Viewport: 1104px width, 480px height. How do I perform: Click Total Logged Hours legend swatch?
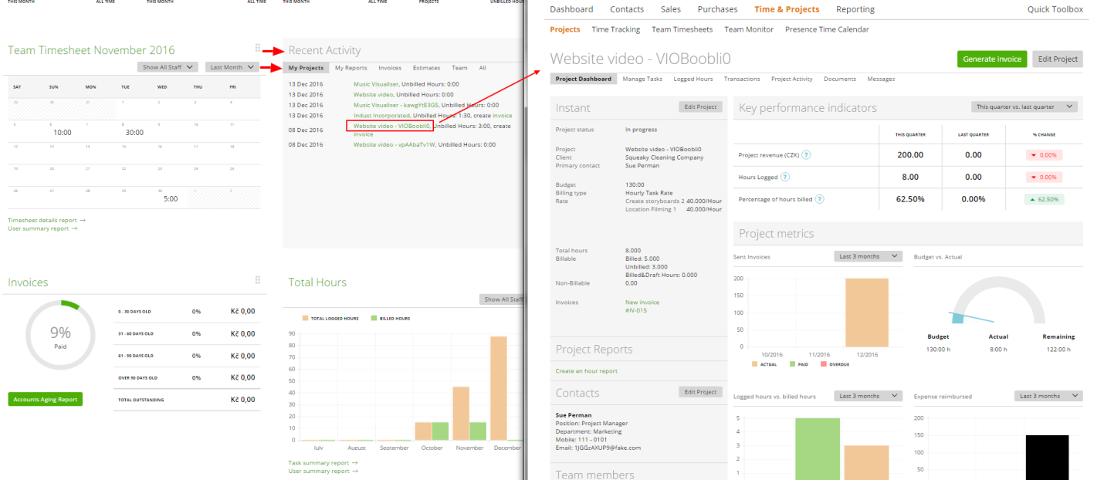306,318
